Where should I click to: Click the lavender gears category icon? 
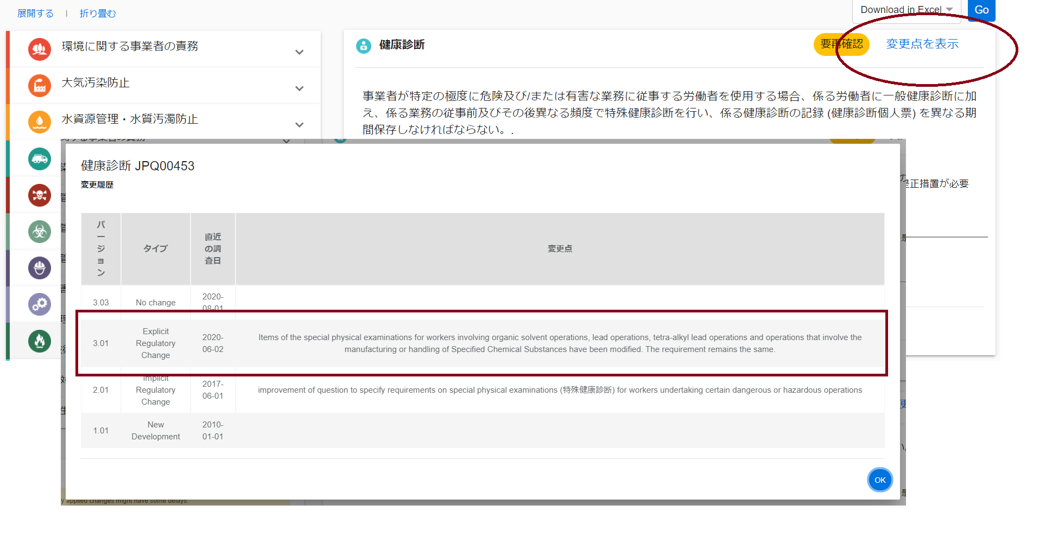40,304
